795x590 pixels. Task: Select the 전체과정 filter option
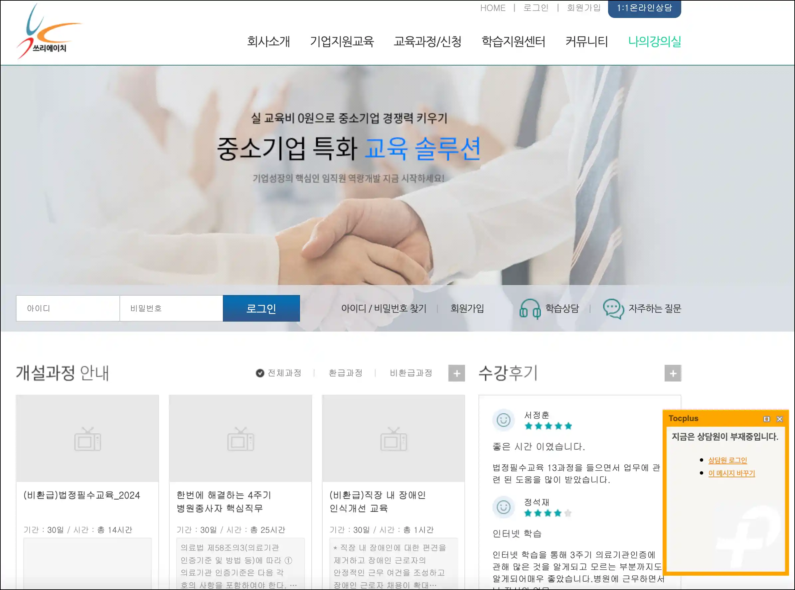pos(279,373)
